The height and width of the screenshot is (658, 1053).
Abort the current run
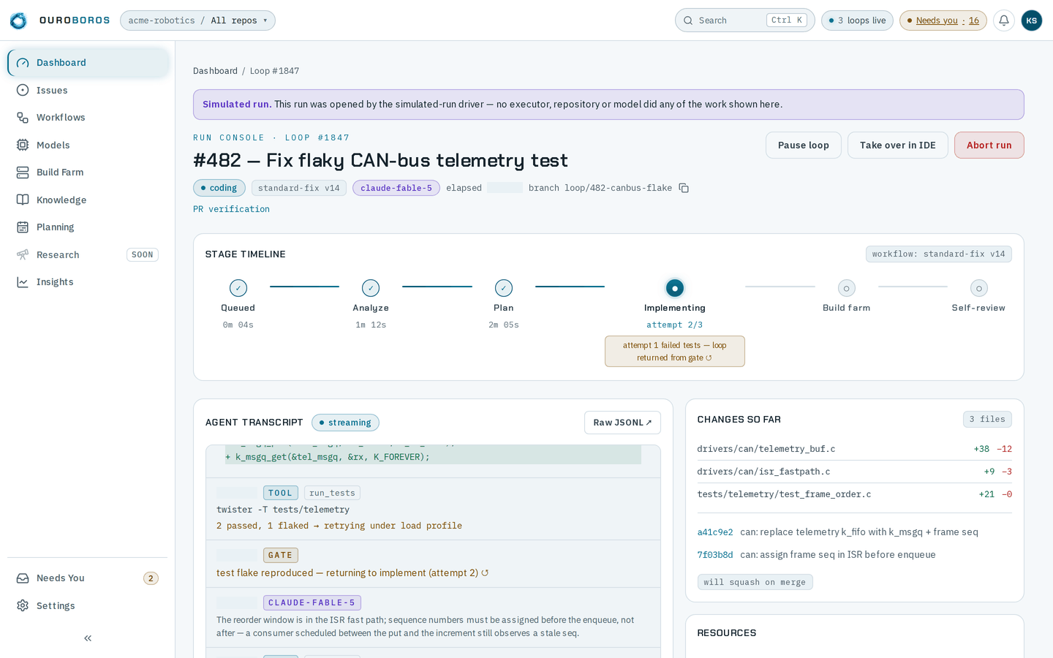tap(989, 145)
